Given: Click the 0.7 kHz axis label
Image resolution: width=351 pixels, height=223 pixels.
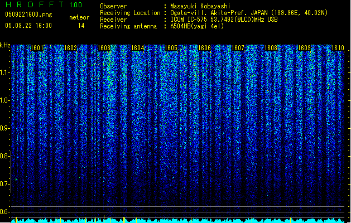Looking at the screenshot, I should pos(5,184).
